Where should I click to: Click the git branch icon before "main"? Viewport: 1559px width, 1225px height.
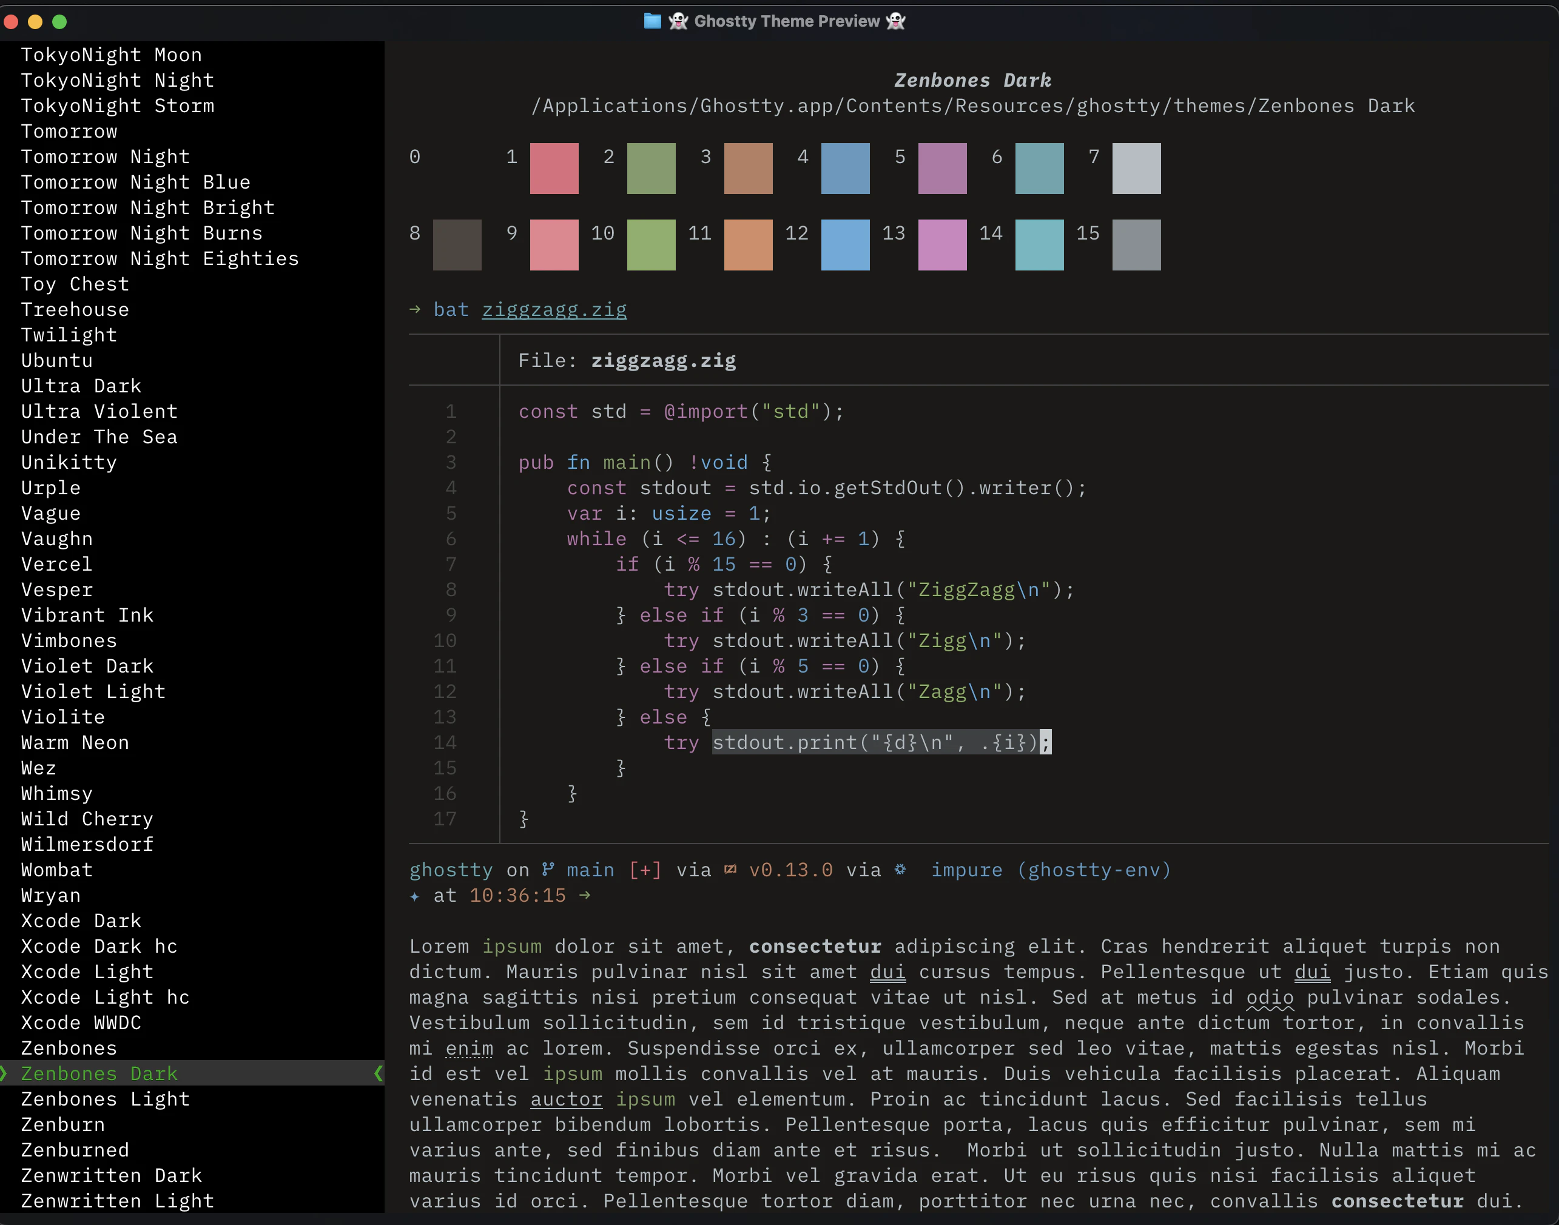point(548,869)
